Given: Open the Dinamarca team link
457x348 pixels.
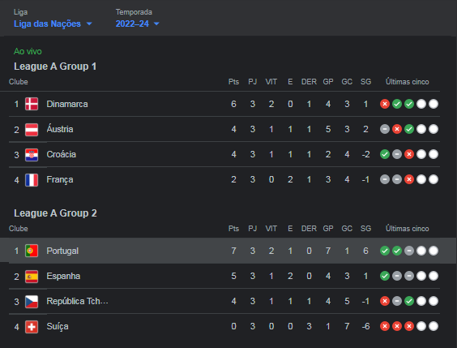Looking at the screenshot, I should [x=67, y=104].
